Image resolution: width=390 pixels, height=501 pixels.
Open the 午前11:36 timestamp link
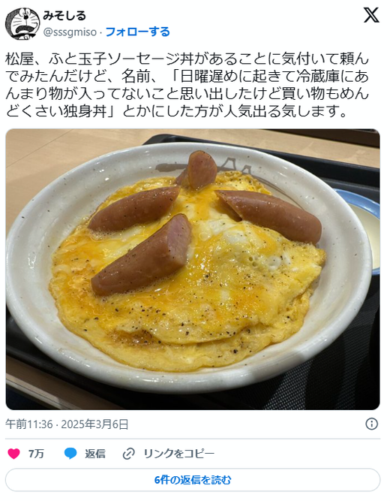(28, 424)
